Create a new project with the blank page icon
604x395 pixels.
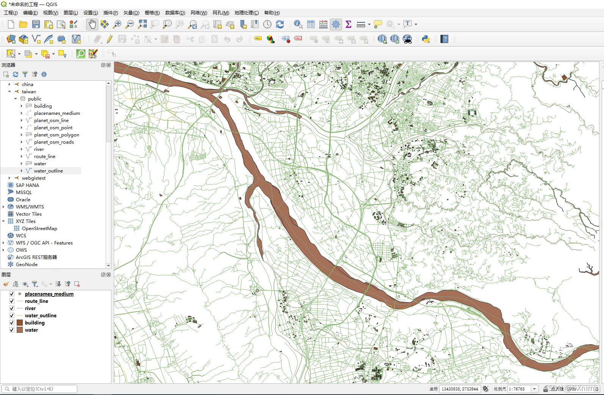coord(11,24)
